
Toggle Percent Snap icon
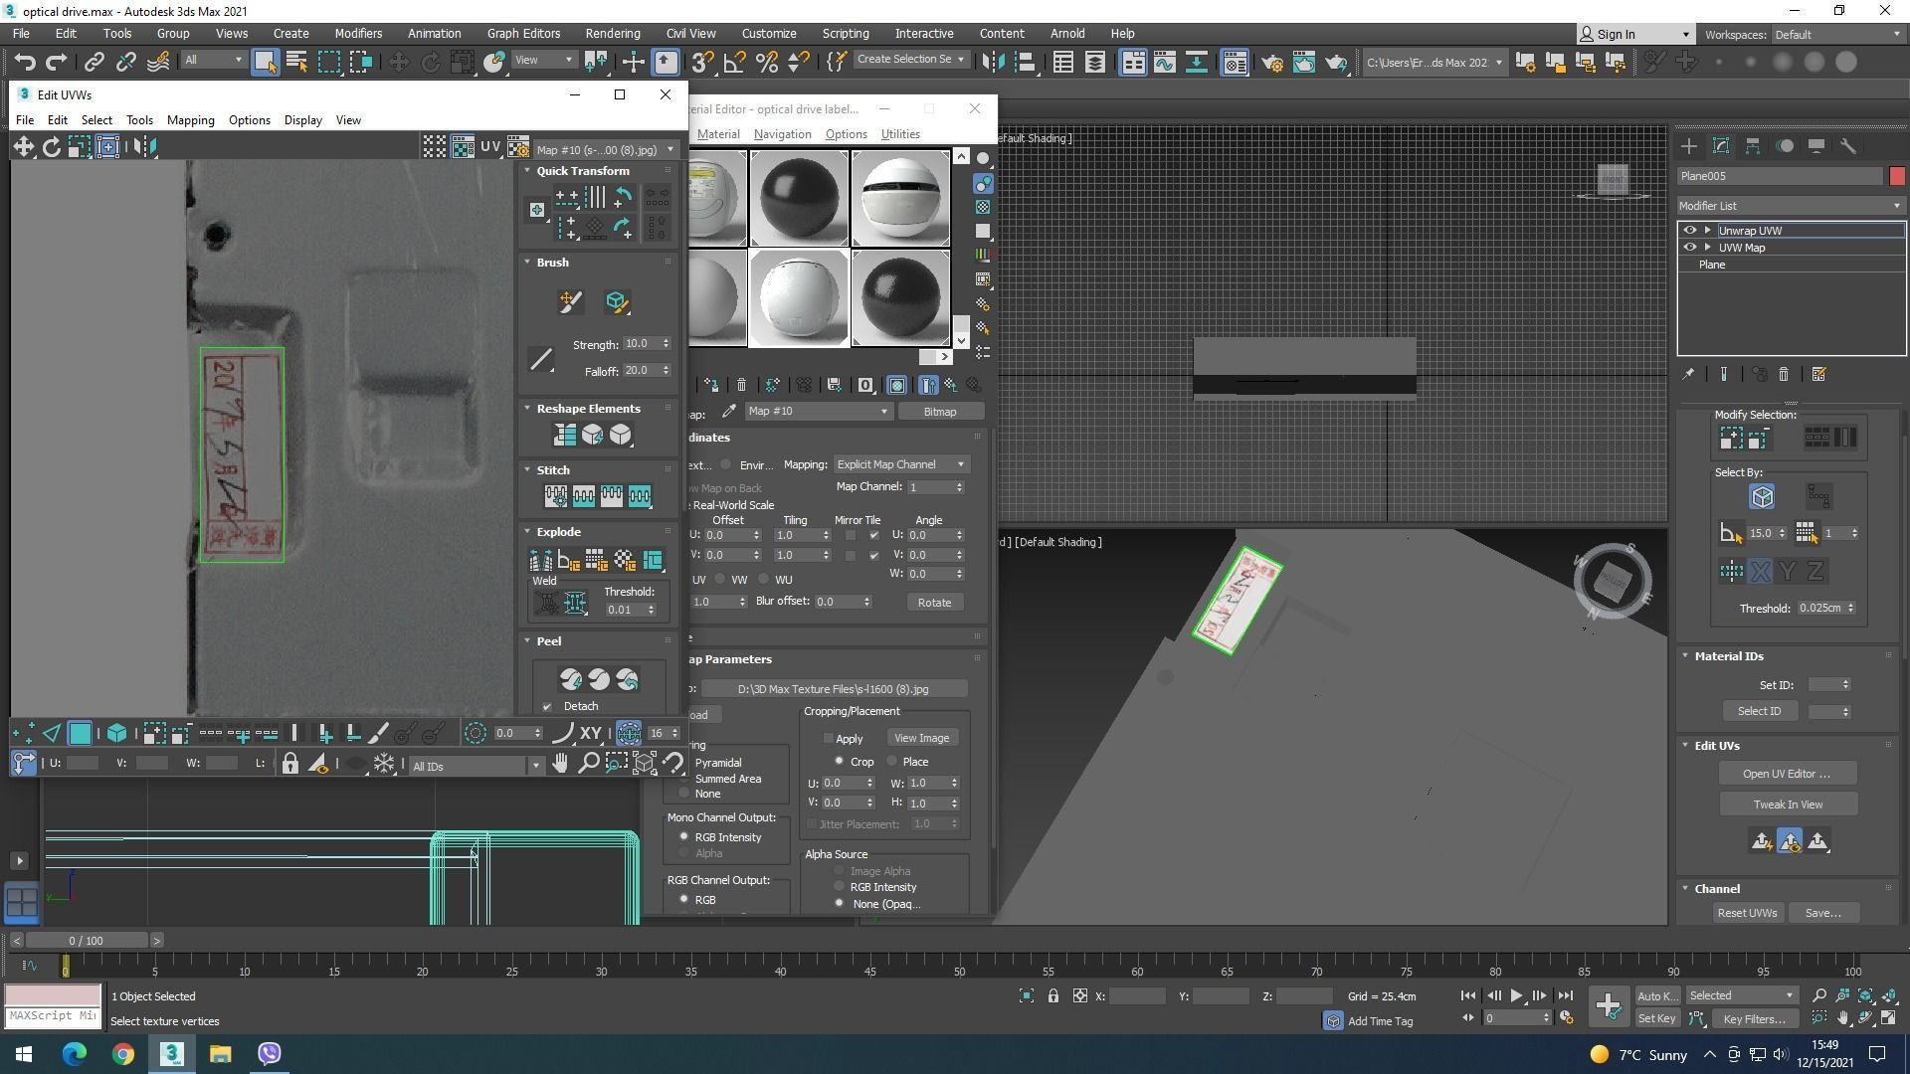(766, 62)
